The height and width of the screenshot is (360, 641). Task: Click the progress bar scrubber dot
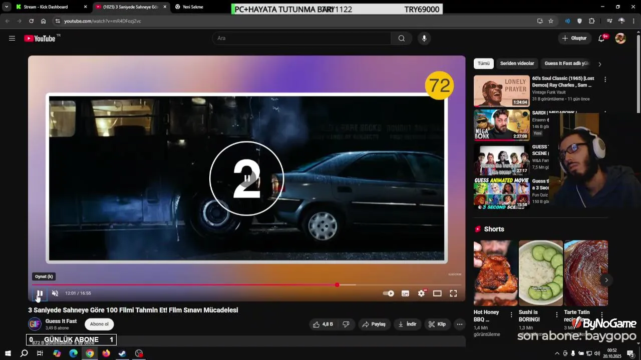[x=337, y=285]
